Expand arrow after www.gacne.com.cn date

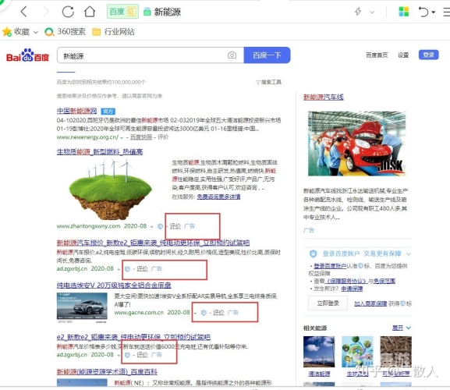[x=195, y=313]
